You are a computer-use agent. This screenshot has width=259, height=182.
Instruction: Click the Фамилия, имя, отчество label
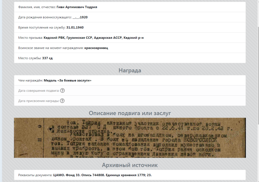(x=37, y=7)
